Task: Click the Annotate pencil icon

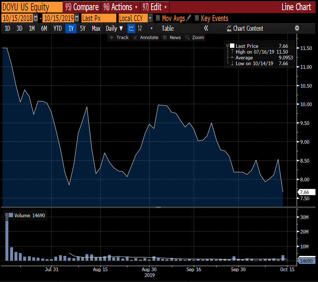Action: [x=135, y=38]
